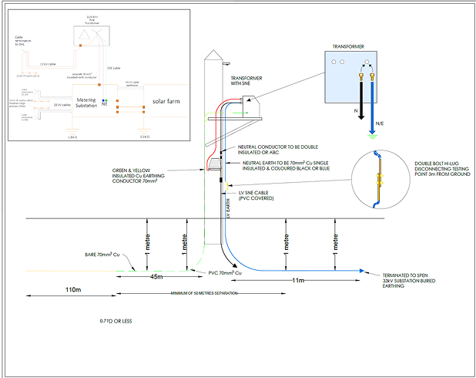Click the 'NE' label in metering substation
The height and width of the screenshot is (378, 476).
105,104
